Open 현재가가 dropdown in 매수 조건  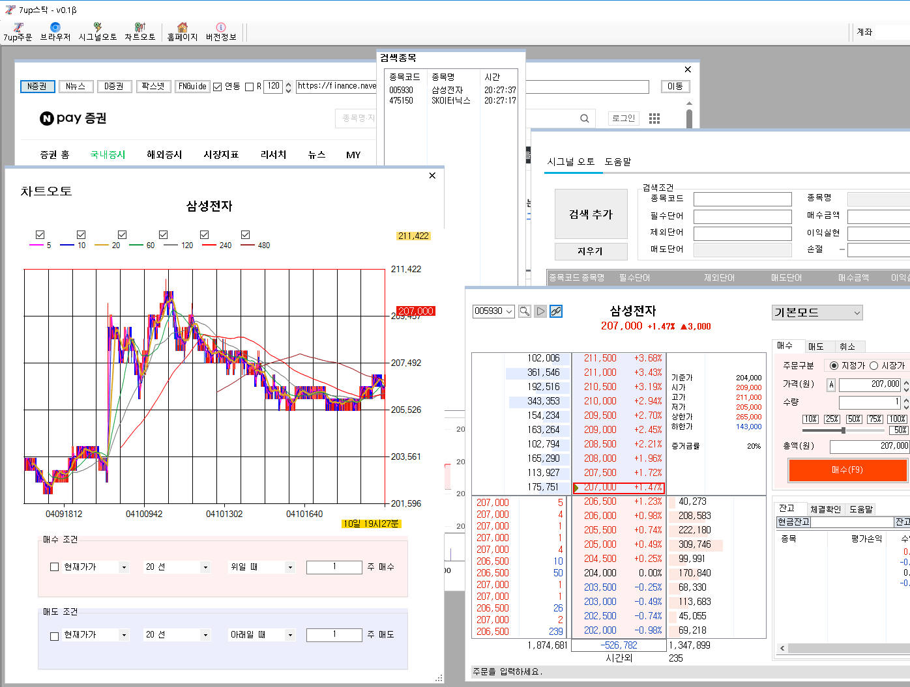(95, 567)
